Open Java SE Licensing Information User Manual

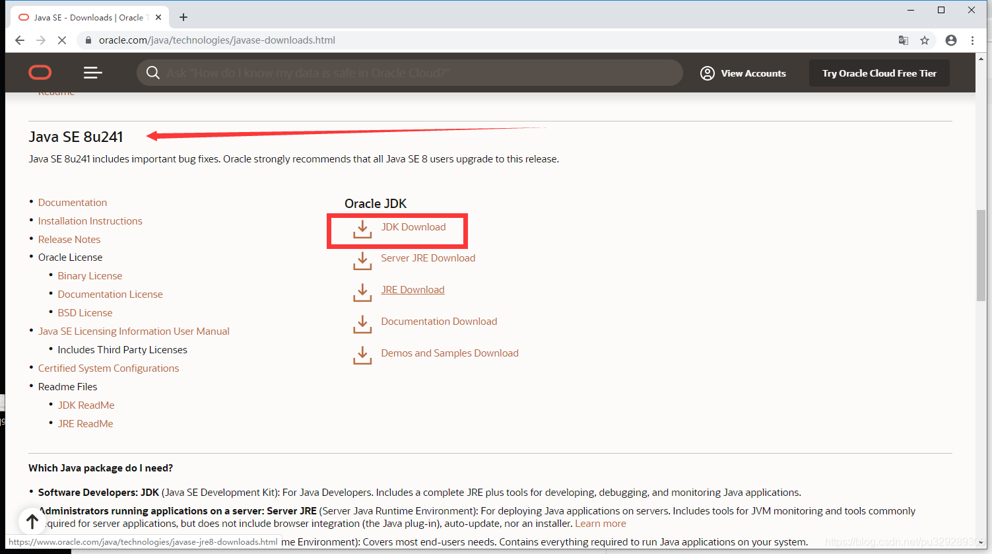(x=134, y=331)
